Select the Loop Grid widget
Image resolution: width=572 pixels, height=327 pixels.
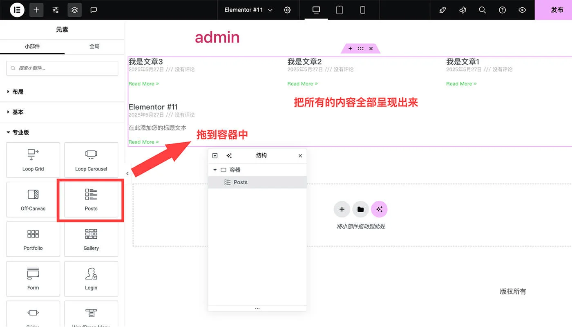[33, 160]
